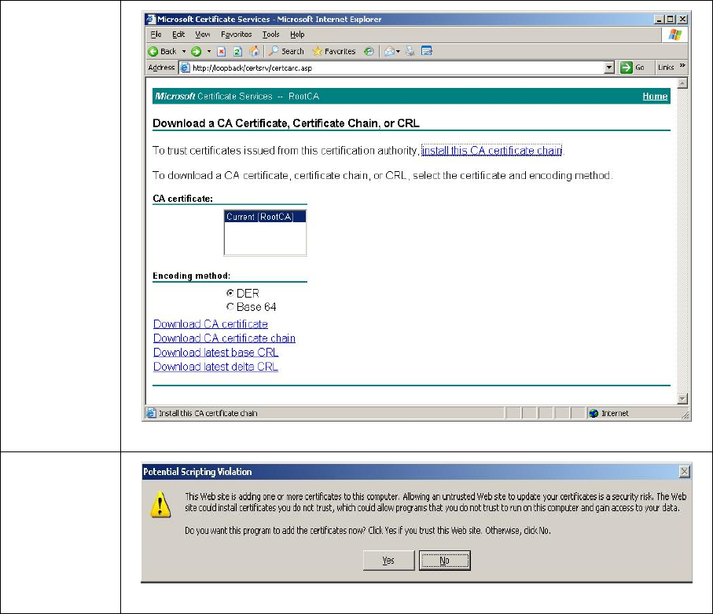This screenshot has height=614, width=713.
Task: Click the 'CA certificate:' heading text
Action: tap(183, 199)
